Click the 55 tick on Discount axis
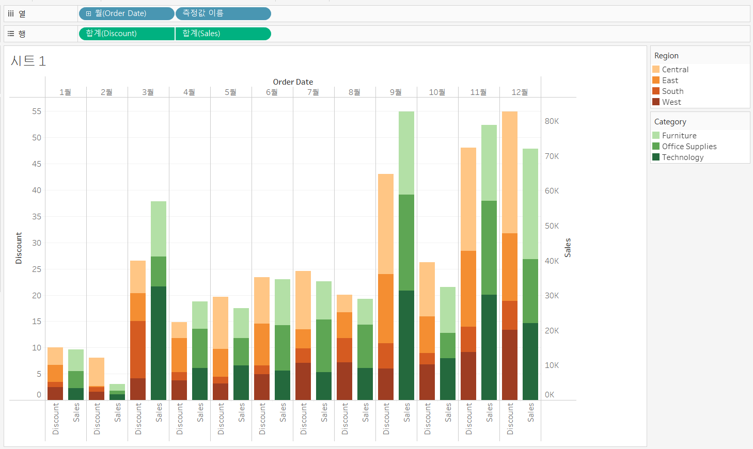This screenshot has height=449, width=753. (x=37, y=111)
